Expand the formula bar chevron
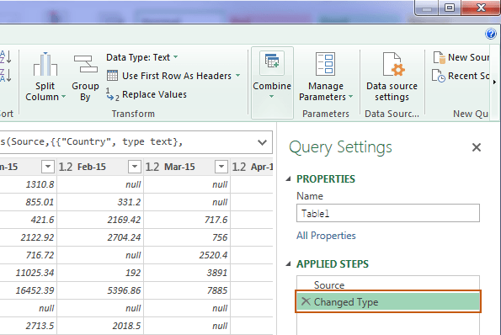The image size is (501, 335). tap(263, 142)
